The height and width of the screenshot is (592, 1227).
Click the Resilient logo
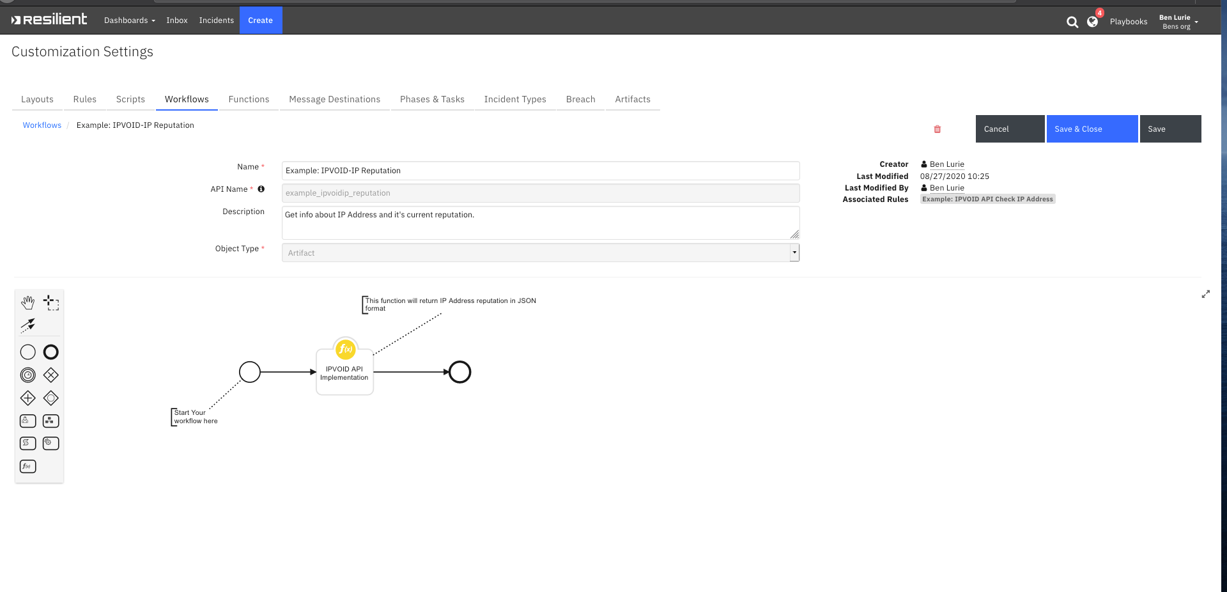click(49, 20)
